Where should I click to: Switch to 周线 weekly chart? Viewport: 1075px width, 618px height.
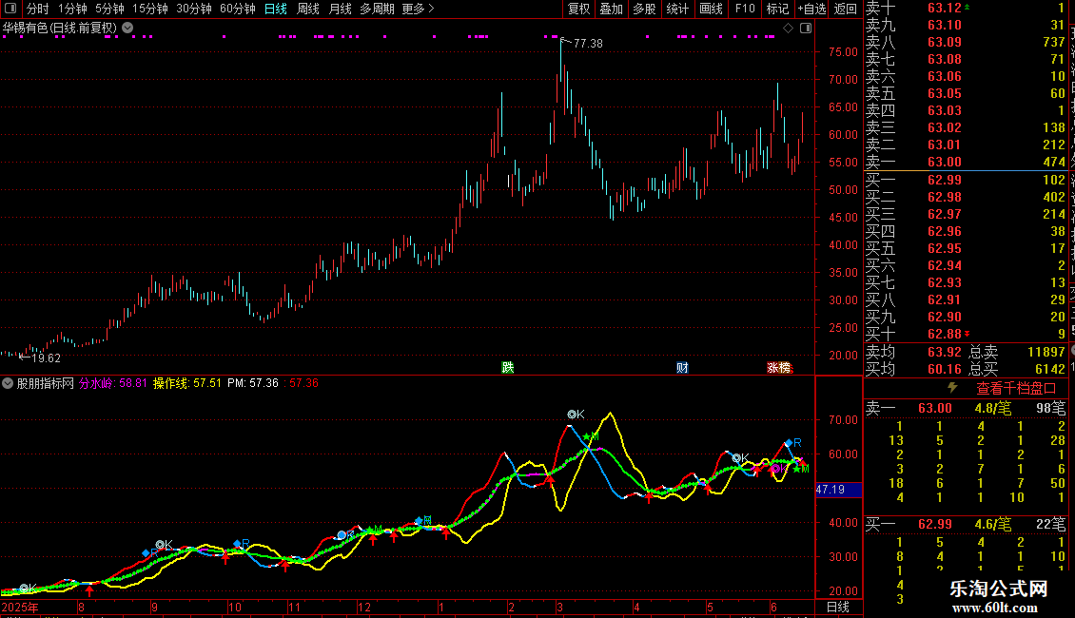click(x=308, y=9)
